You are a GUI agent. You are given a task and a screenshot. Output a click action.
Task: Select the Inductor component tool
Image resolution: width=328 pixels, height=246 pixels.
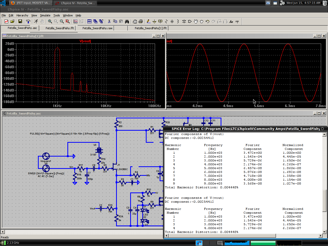coord(178,22)
